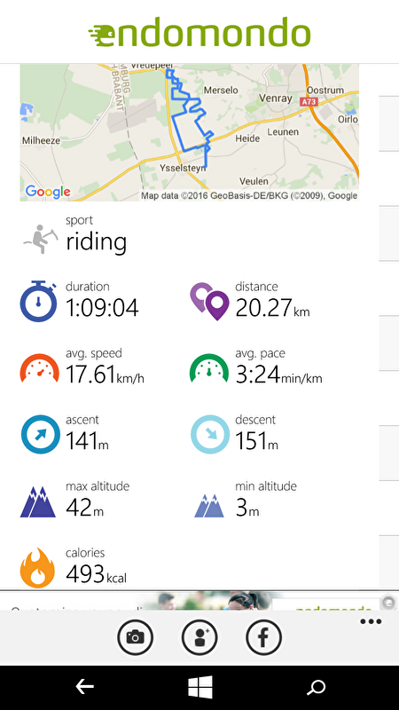Image resolution: width=399 pixels, height=710 pixels.
Task: Tap the ascent arrow circle icon
Action: point(41,434)
